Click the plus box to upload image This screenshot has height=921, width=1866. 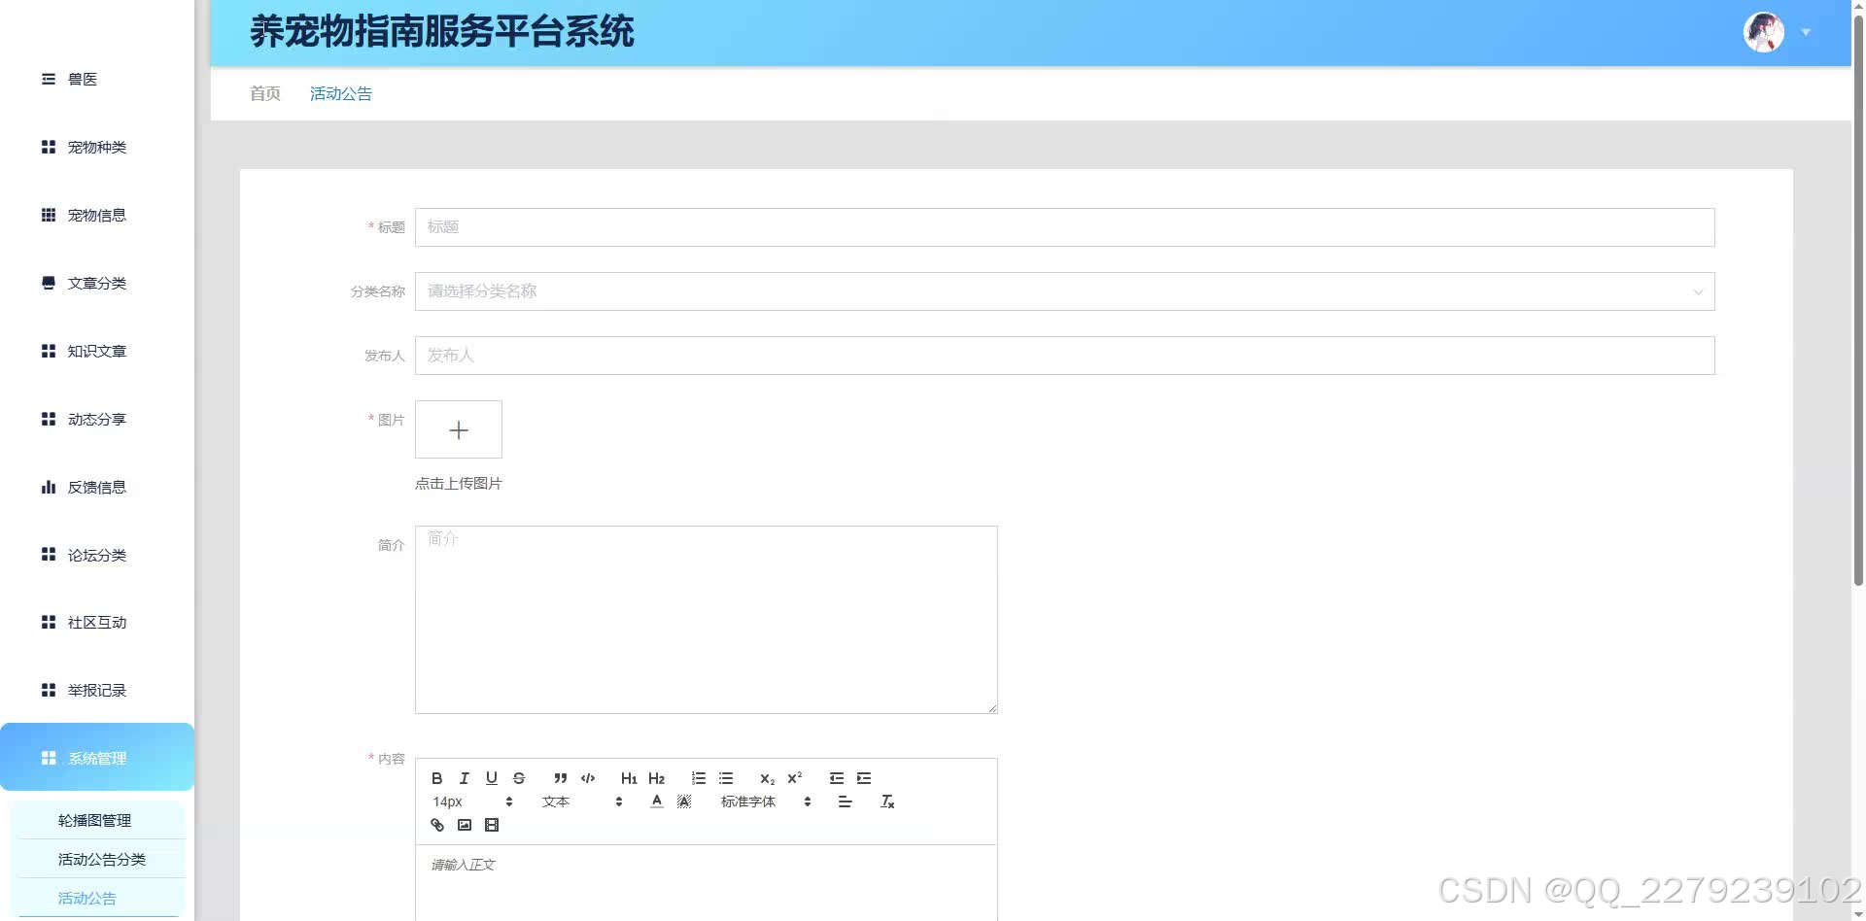click(x=459, y=429)
